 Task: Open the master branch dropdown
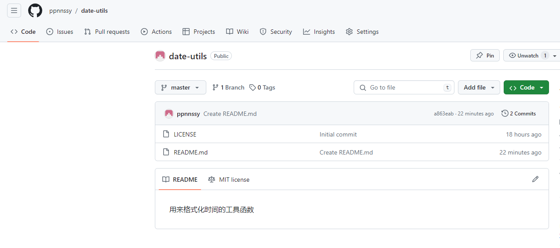(x=180, y=87)
